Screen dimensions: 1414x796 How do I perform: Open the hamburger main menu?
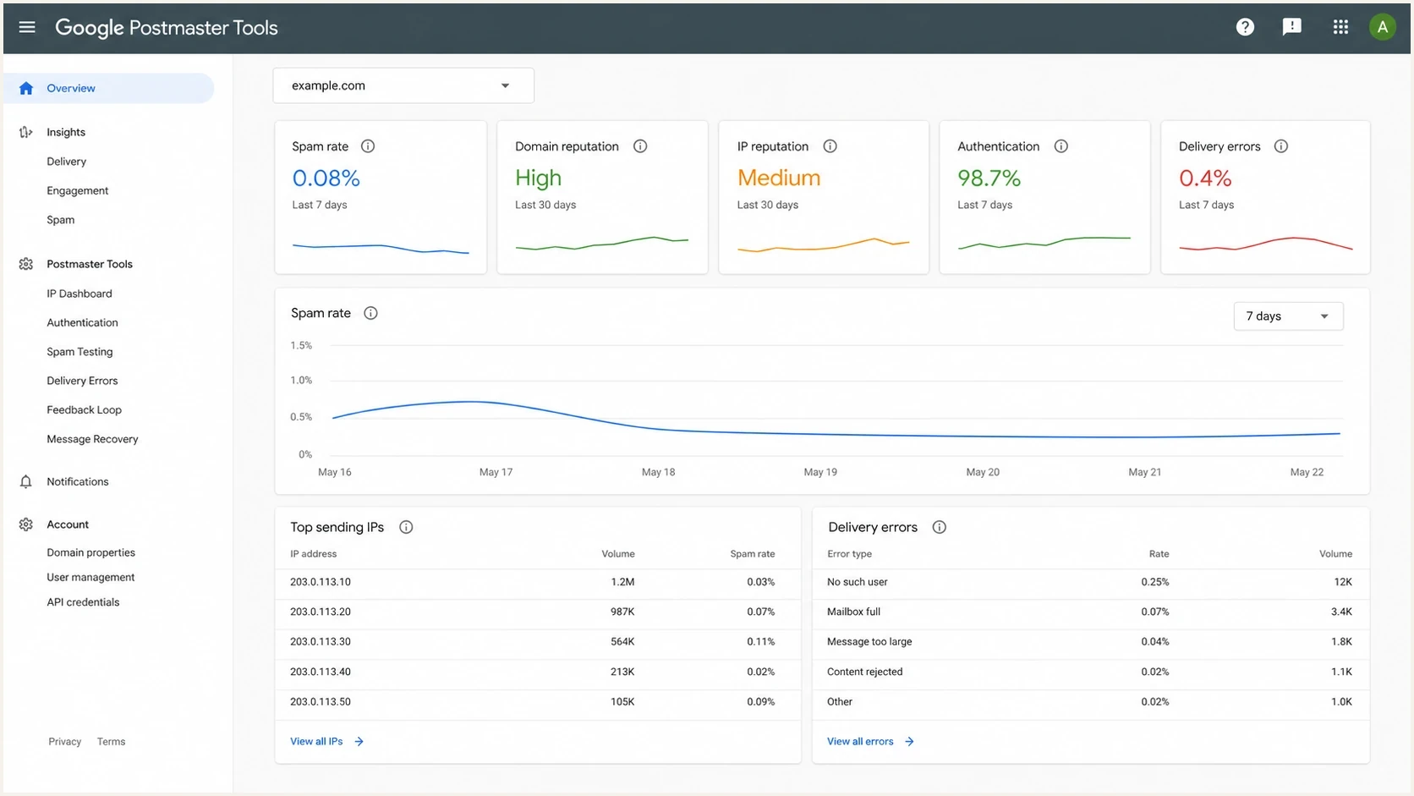[27, 27]
